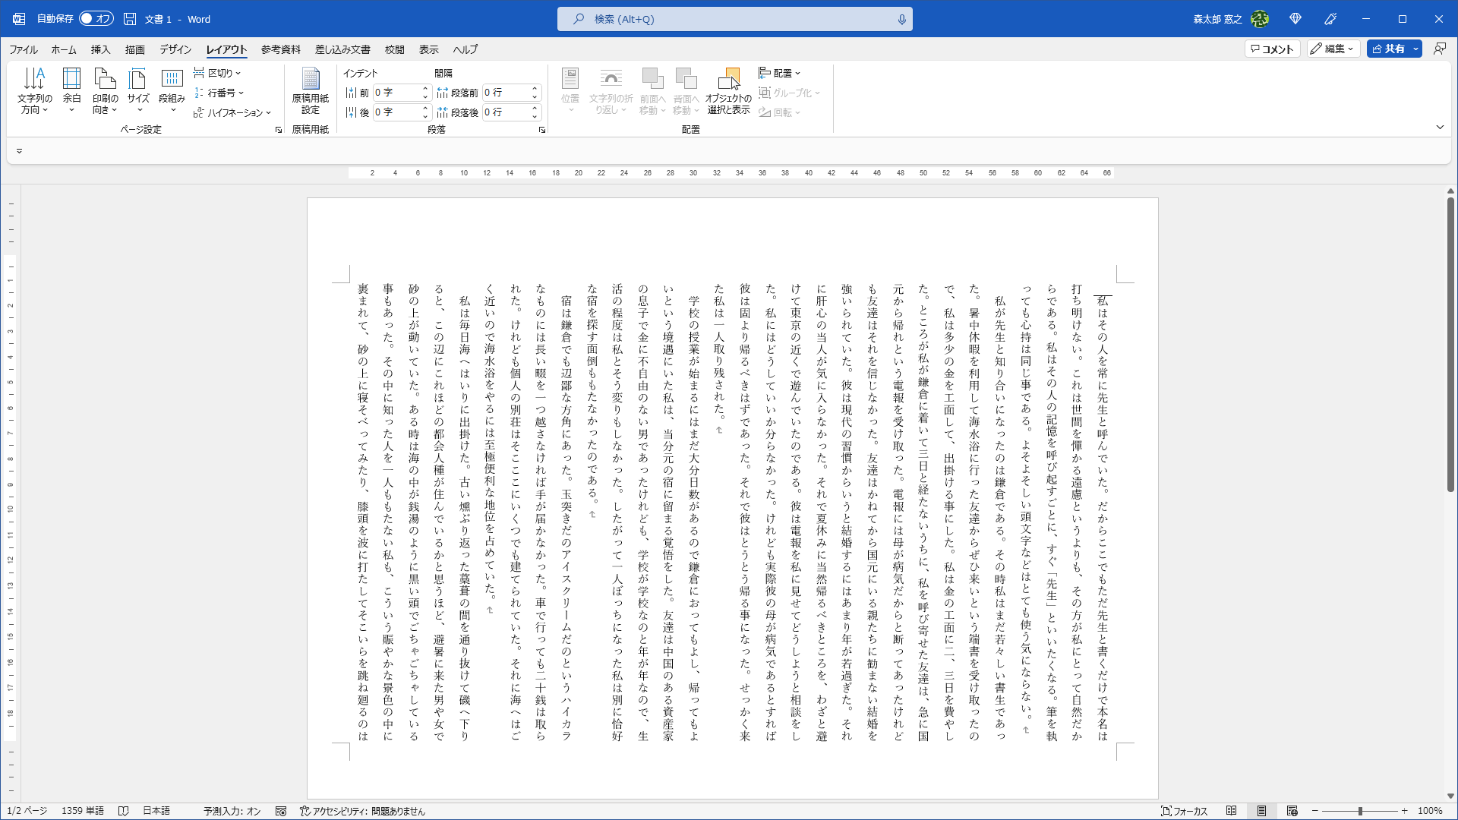This screenshot has width=1458, height=820.
Task: Collapse the ribbon with the chevron
Action: 1440,127
